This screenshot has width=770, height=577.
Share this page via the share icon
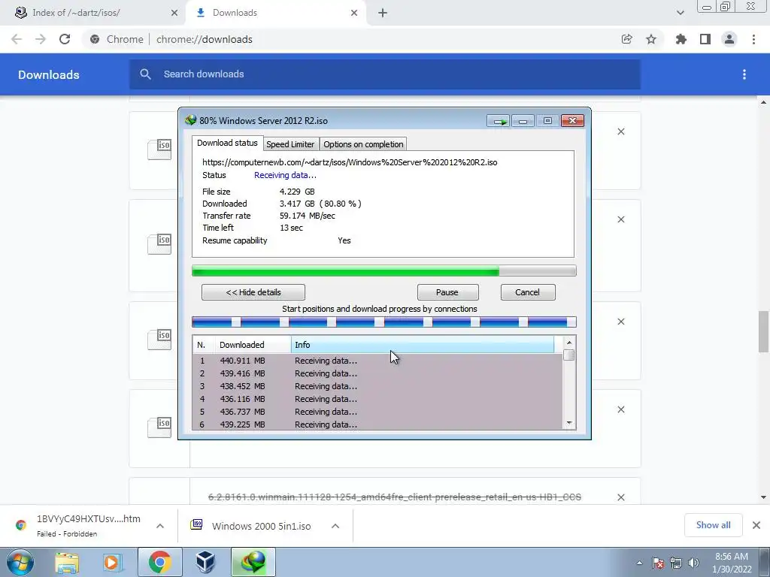626,39
